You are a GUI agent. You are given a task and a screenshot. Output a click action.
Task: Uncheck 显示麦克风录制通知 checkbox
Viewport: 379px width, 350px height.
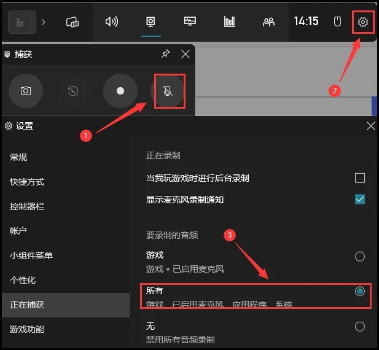[360, 200]
